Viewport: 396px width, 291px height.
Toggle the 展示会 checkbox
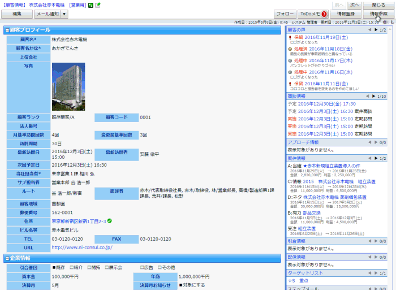(x=106, y=268)
